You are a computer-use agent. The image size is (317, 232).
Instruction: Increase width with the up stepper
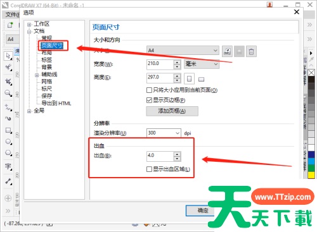pyautogui.click(x=177, y=63)
